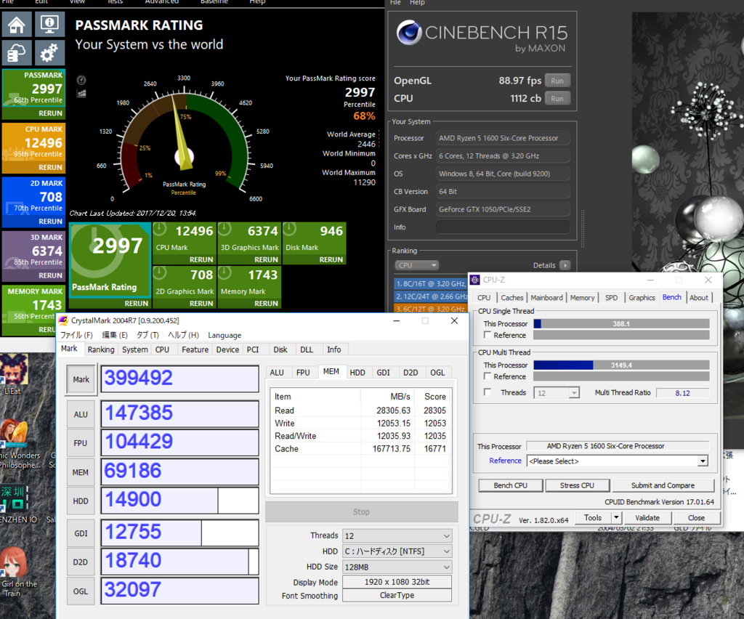
Task: Select ranking entry 8C/16T @ 3.20 GHz
Action: coord(431,283)
